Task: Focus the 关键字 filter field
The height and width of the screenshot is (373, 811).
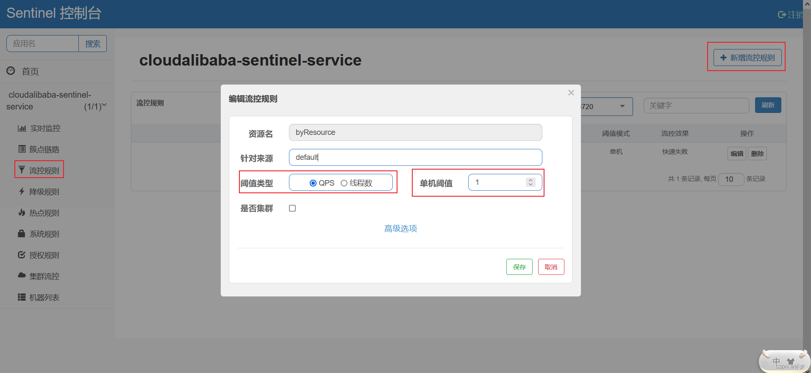Action: [x=696, y=105]
